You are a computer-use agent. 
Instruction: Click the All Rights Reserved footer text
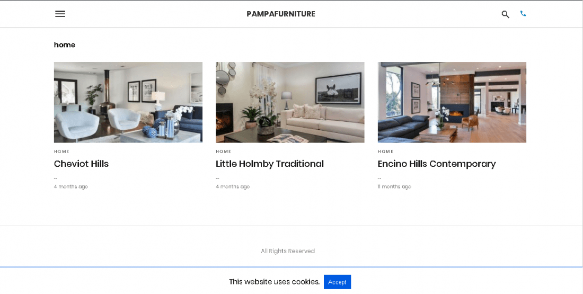288,251
